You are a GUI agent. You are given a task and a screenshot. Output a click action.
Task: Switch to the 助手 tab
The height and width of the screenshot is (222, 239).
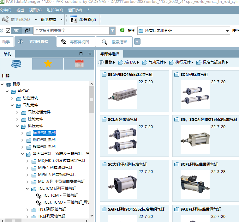(6, 42)
